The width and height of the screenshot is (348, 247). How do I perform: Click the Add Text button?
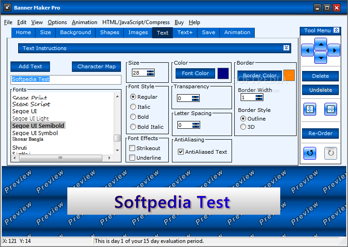[x=30, y=66]
